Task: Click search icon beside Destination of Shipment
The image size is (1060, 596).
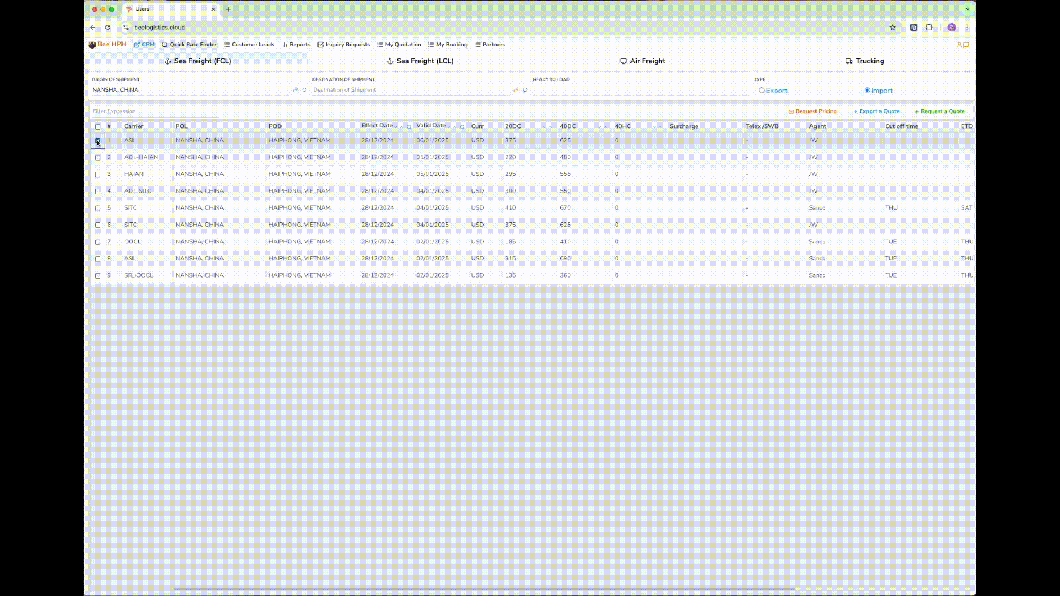Action: 525,90
